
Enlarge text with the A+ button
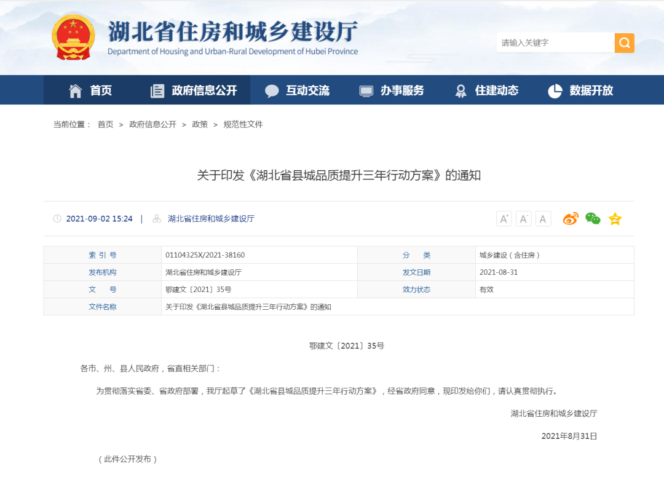click(504, 218)
